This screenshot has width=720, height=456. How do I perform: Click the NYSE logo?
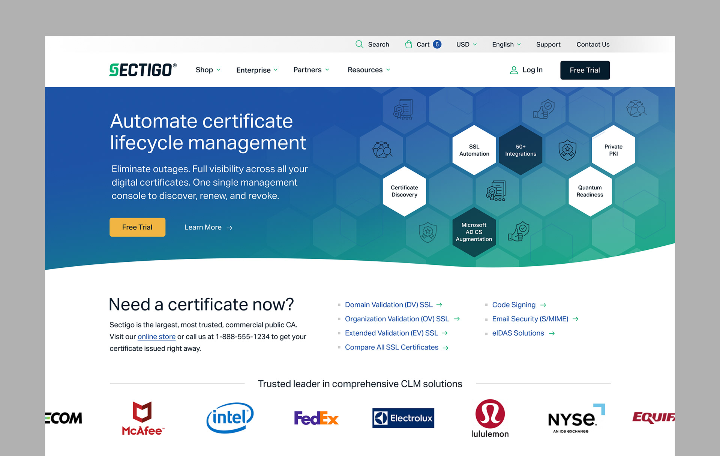[x=576, y=418]
